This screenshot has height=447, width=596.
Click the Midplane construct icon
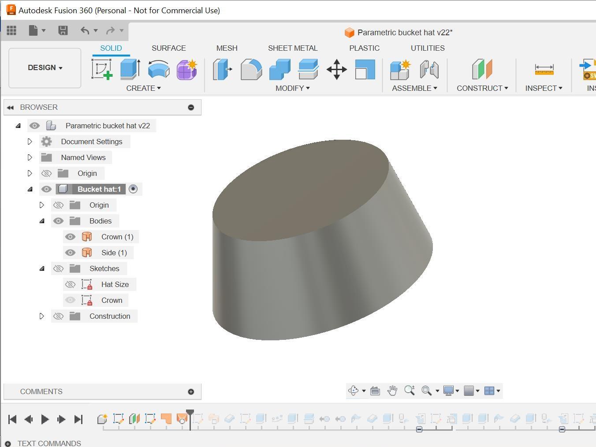tap(482, 70)
